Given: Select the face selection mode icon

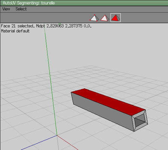Looking at the screenshot, I should [x=115, y=17].
